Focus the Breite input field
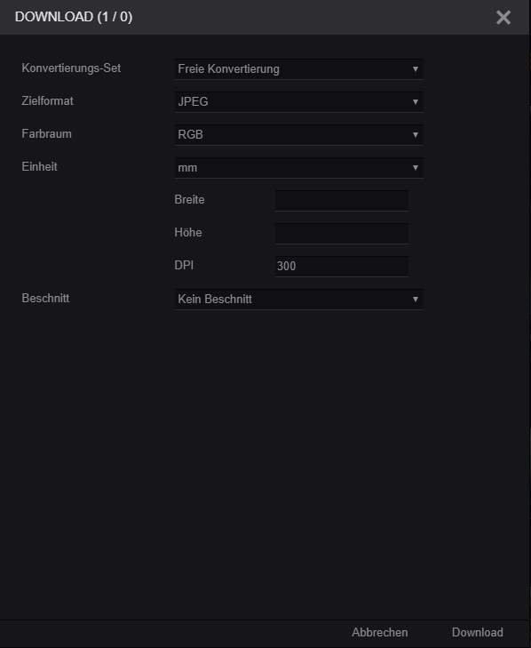531x648 pixels. [342, 200]
